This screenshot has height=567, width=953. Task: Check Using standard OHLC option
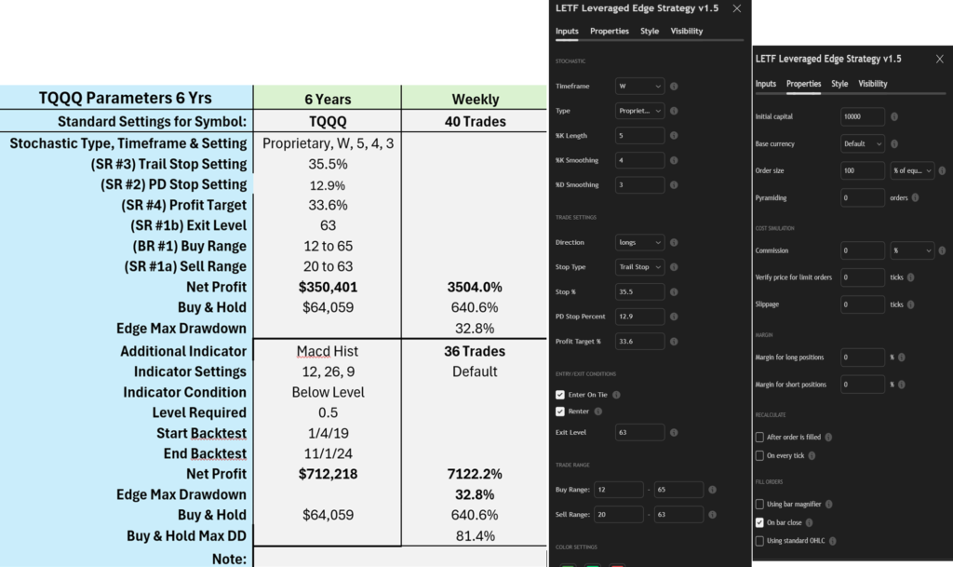coord(759,541)
